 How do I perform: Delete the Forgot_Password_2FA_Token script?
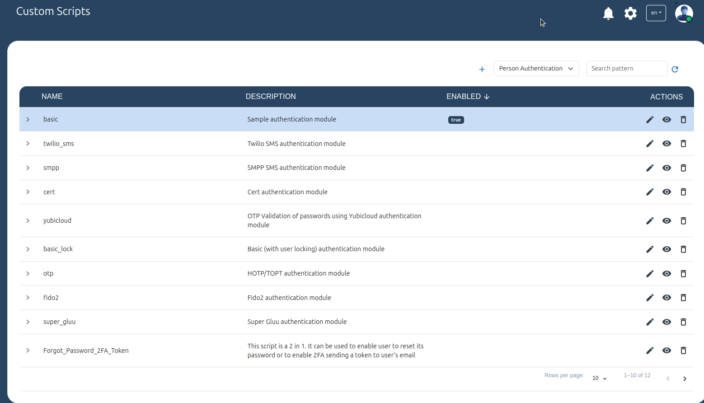coord(683,351)
